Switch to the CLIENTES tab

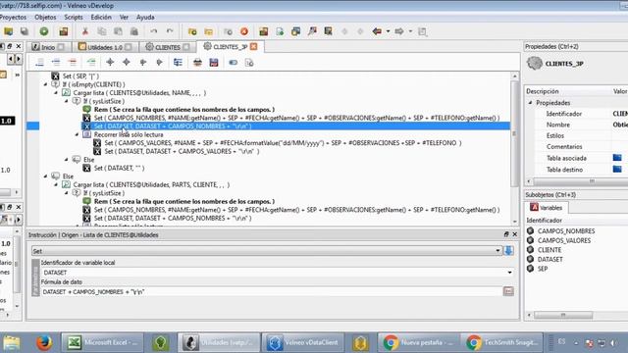click(168, 47)
